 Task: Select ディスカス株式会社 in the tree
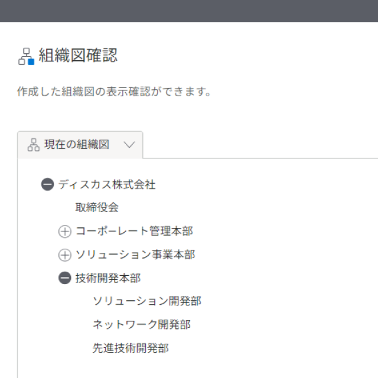(107, 185)
